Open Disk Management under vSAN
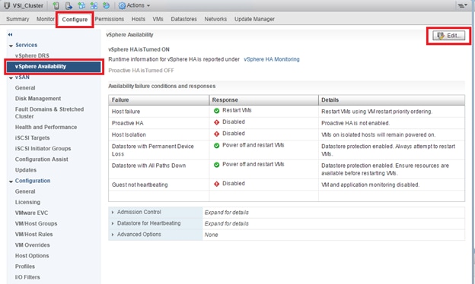The height and width of the screenshot is (284, 475). (38, 99)
